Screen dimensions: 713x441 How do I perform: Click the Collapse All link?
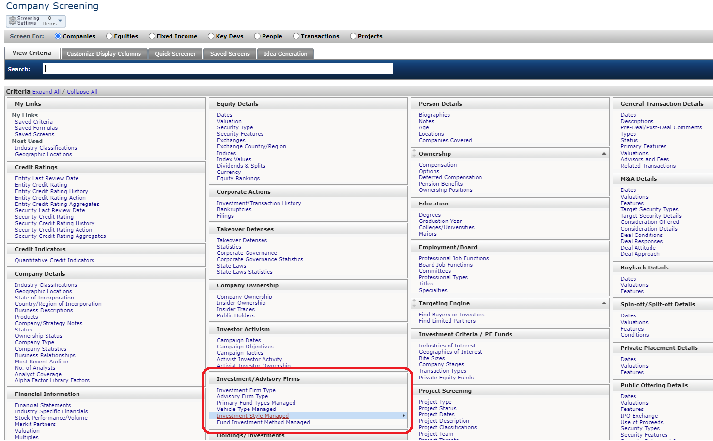82,92
